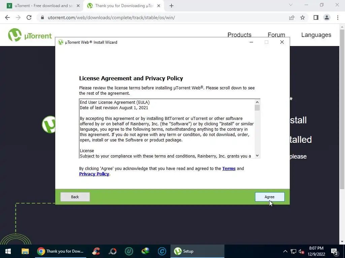The image size is (345, 258).
Task: Click the Chrome forward arrow
Action: [18, 17]
